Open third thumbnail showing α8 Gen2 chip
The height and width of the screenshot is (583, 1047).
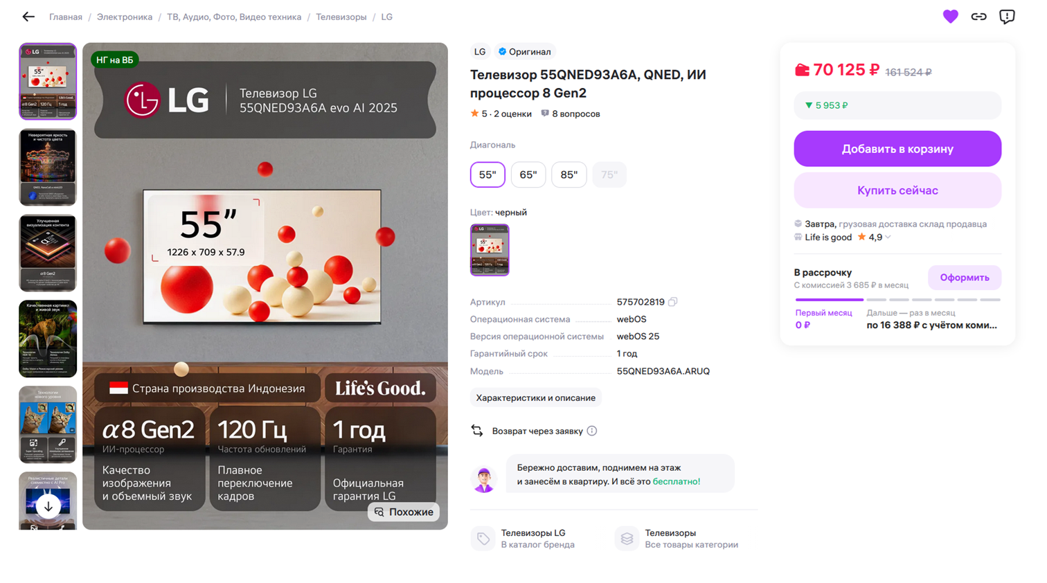pos(48,253)
